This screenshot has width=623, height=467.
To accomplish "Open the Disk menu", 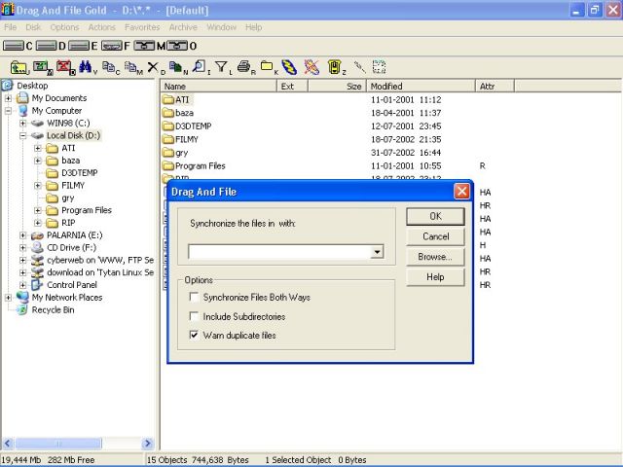I will pos(33,27).
